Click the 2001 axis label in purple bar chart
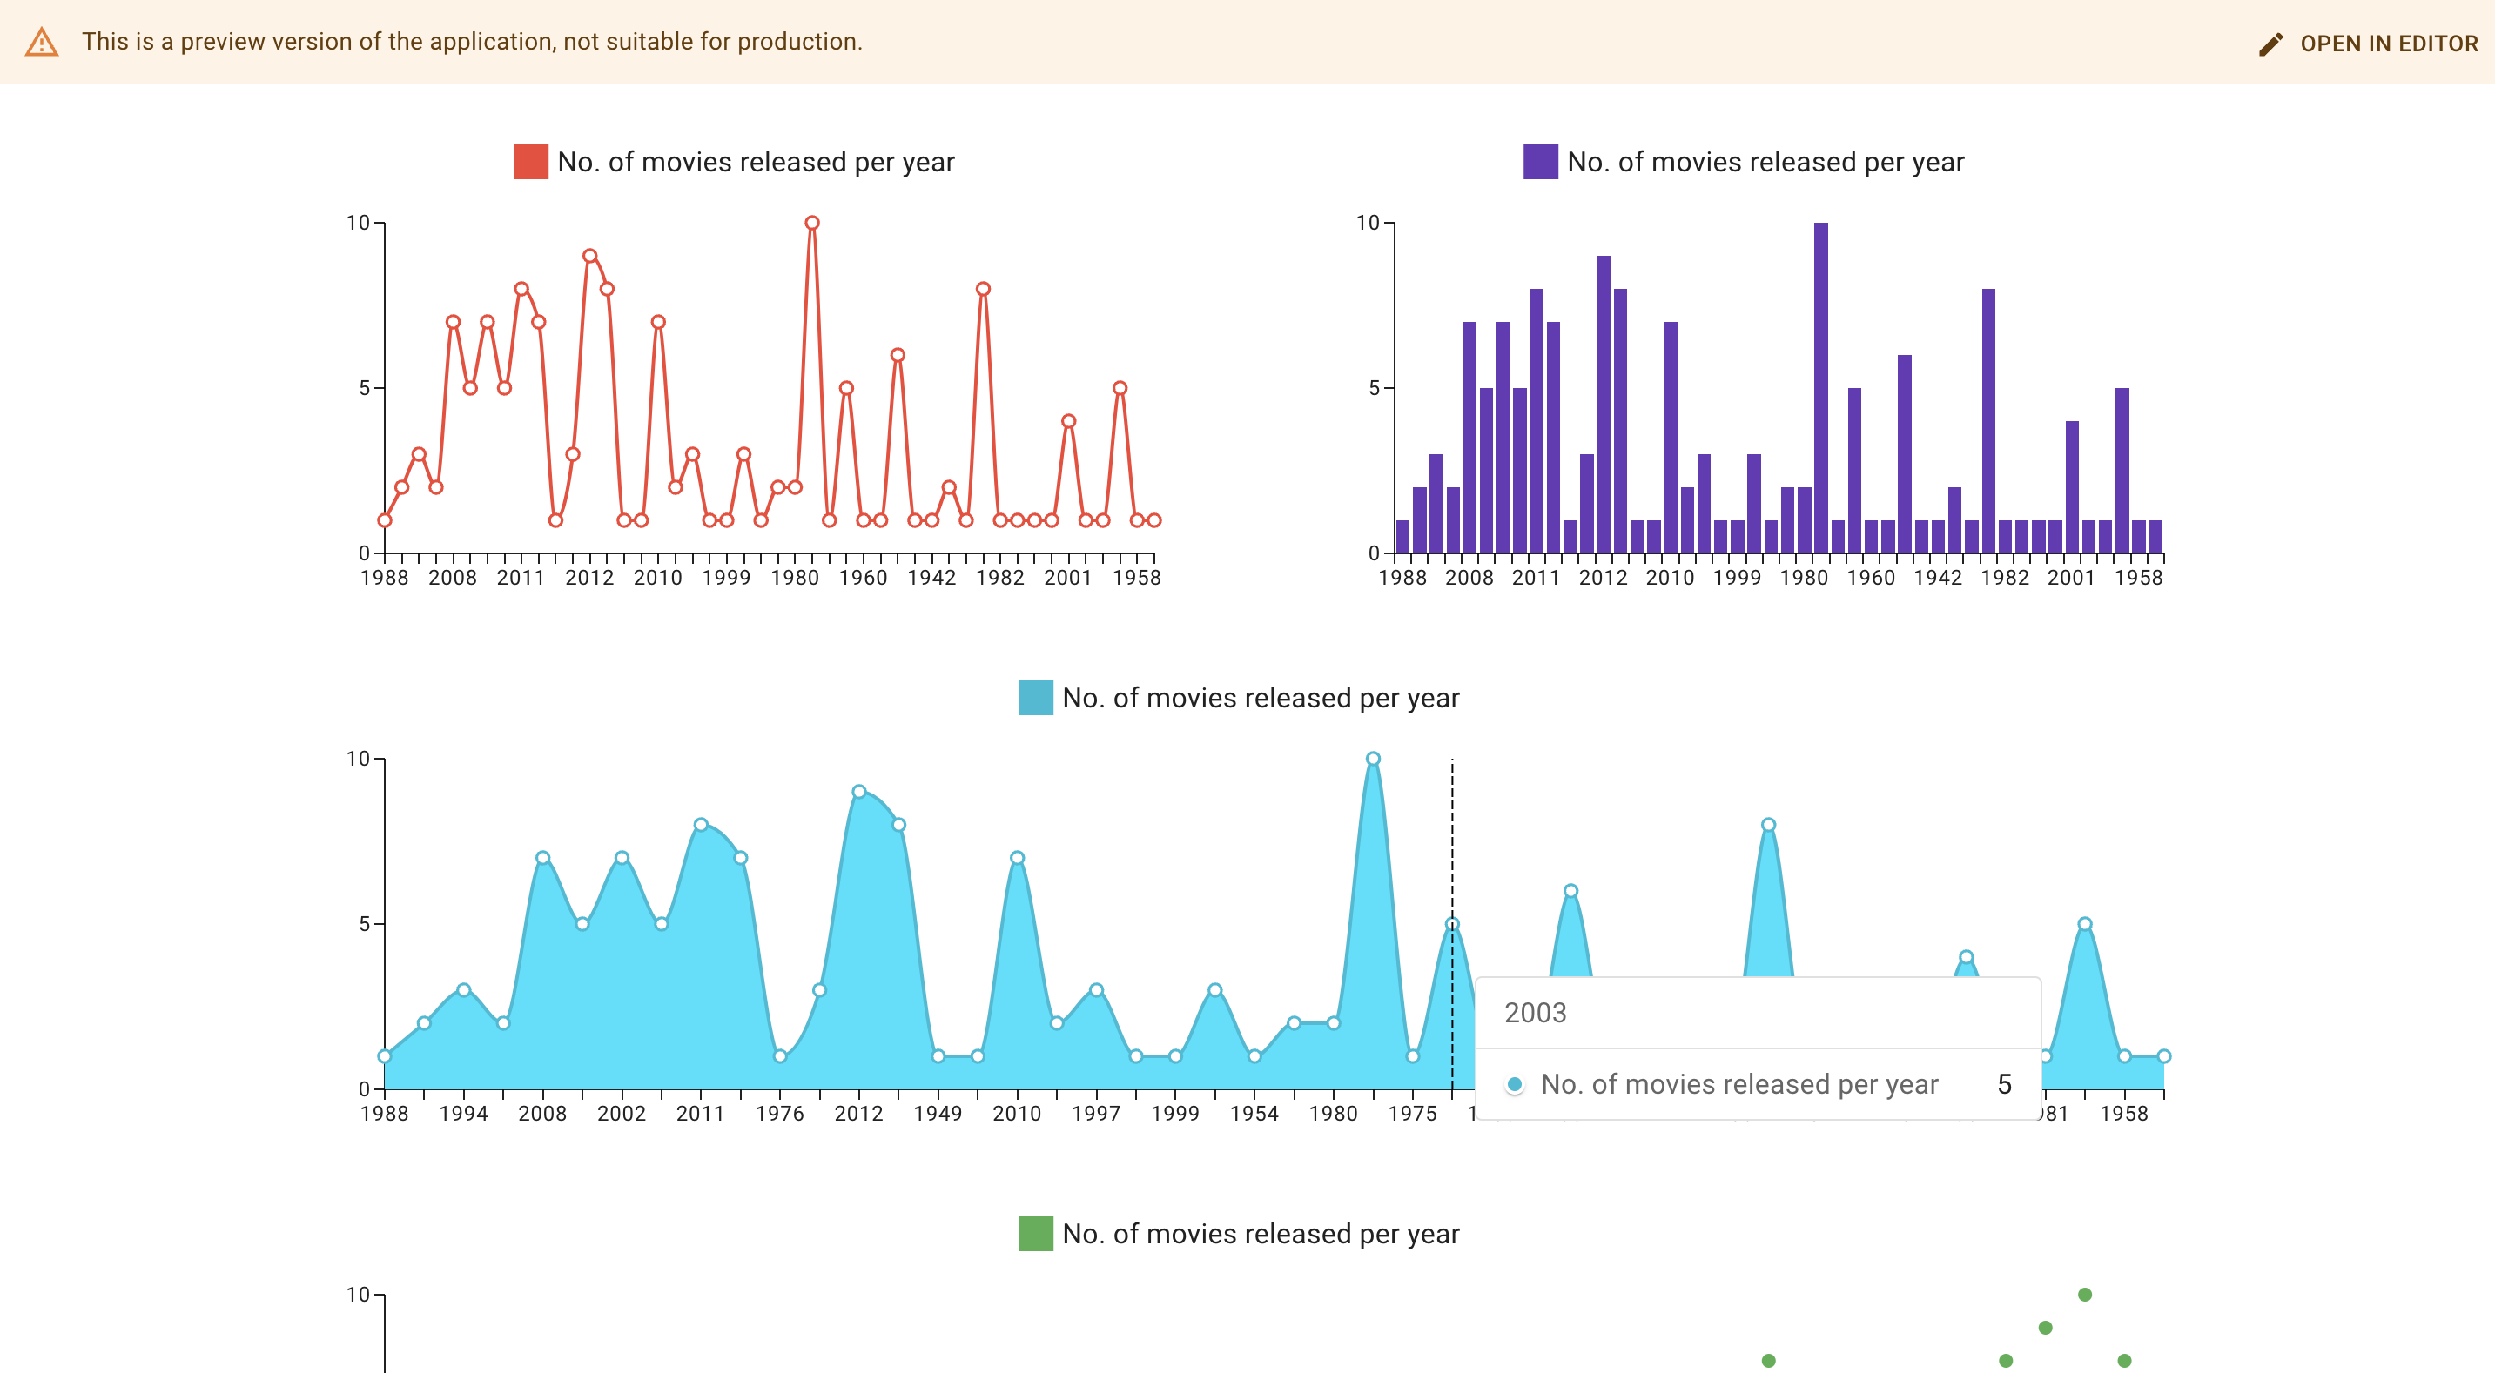2495x1373 pixels. click(x=2071, y=577)
